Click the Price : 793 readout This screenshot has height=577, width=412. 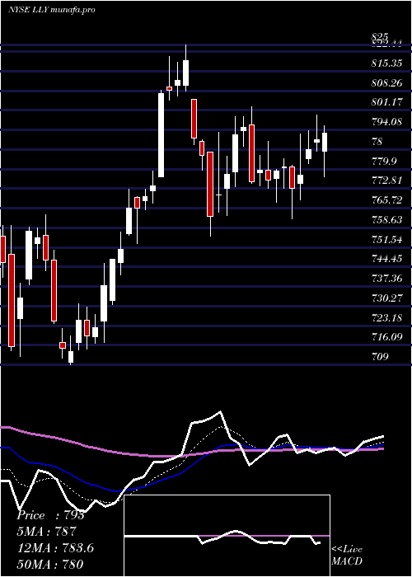click(51, 515)
